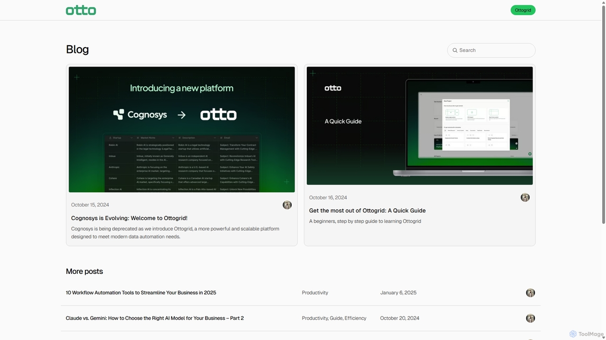
Task: Click the green Ottogrid button
Action: [523, 10]
